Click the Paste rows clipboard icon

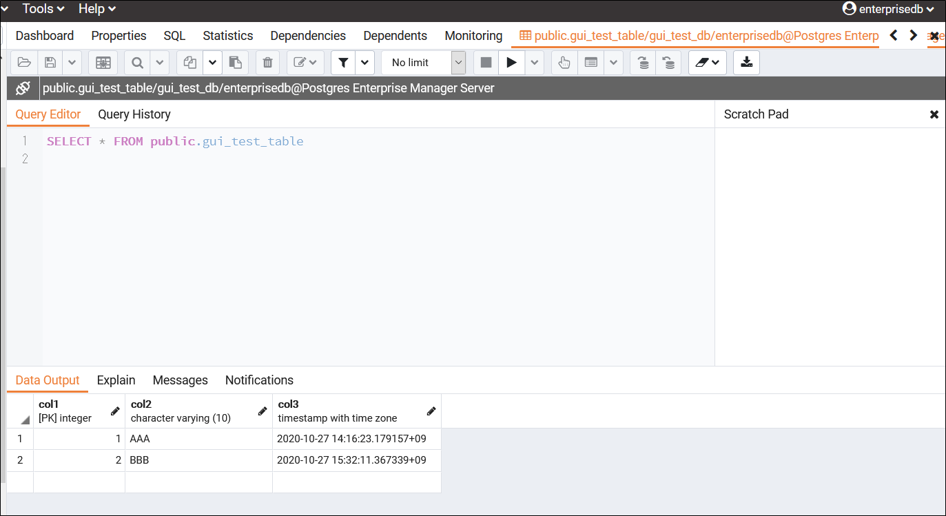[x=235, y=63]
